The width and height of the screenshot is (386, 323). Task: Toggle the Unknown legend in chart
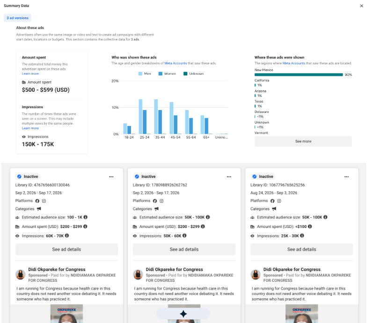(x=194, y=73)
